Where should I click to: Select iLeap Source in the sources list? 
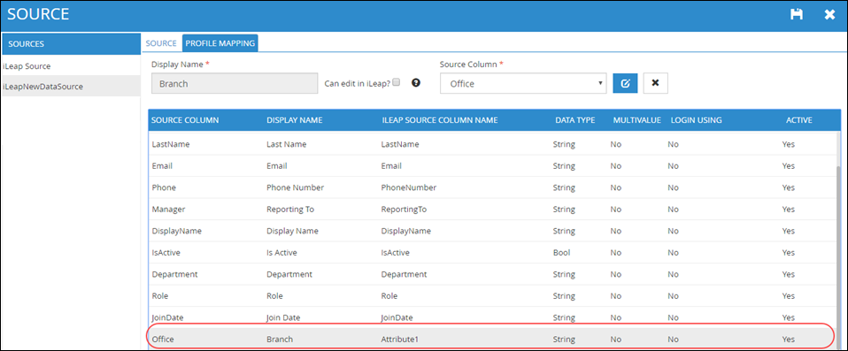click(x=71, y=66)
